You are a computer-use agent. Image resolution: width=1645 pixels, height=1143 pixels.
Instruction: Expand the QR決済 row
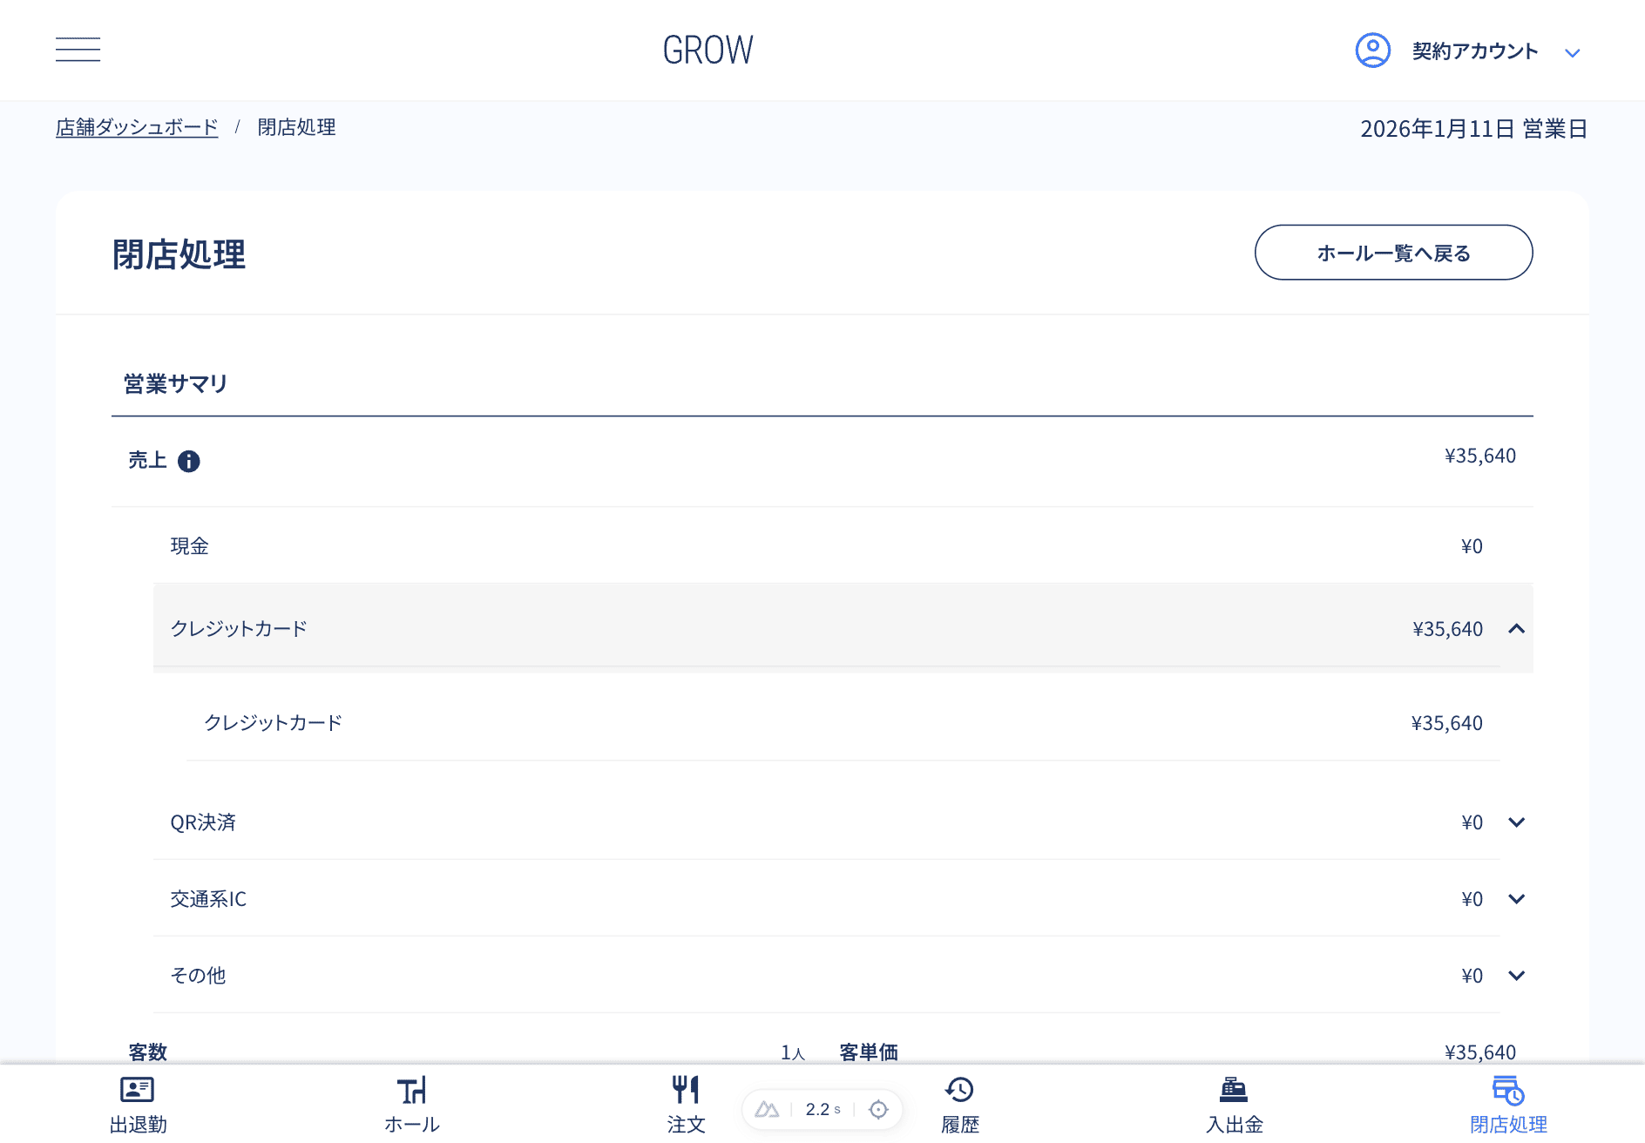coord(1518,822)
